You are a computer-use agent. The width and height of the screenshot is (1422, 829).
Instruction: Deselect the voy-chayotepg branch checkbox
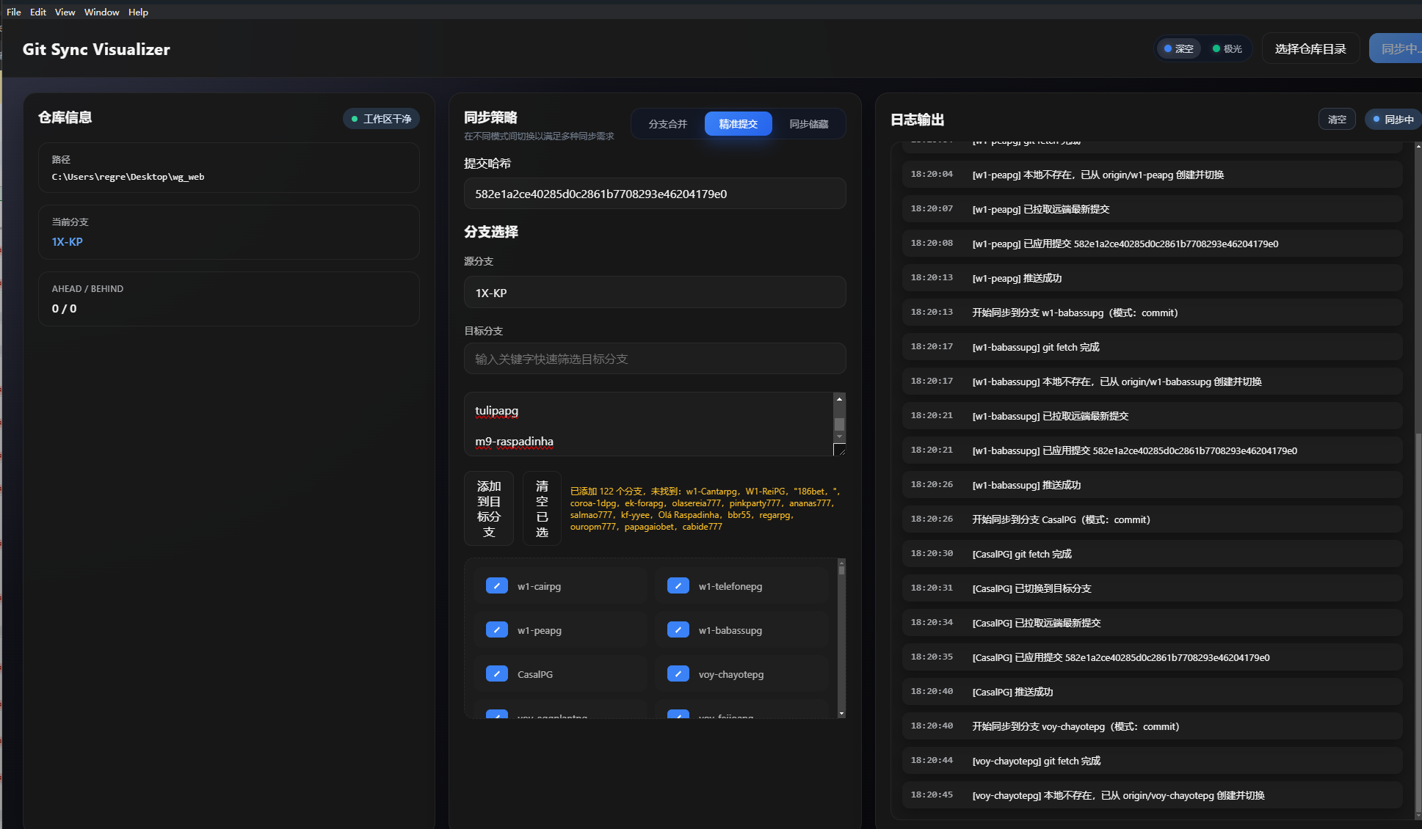[678, 674]
